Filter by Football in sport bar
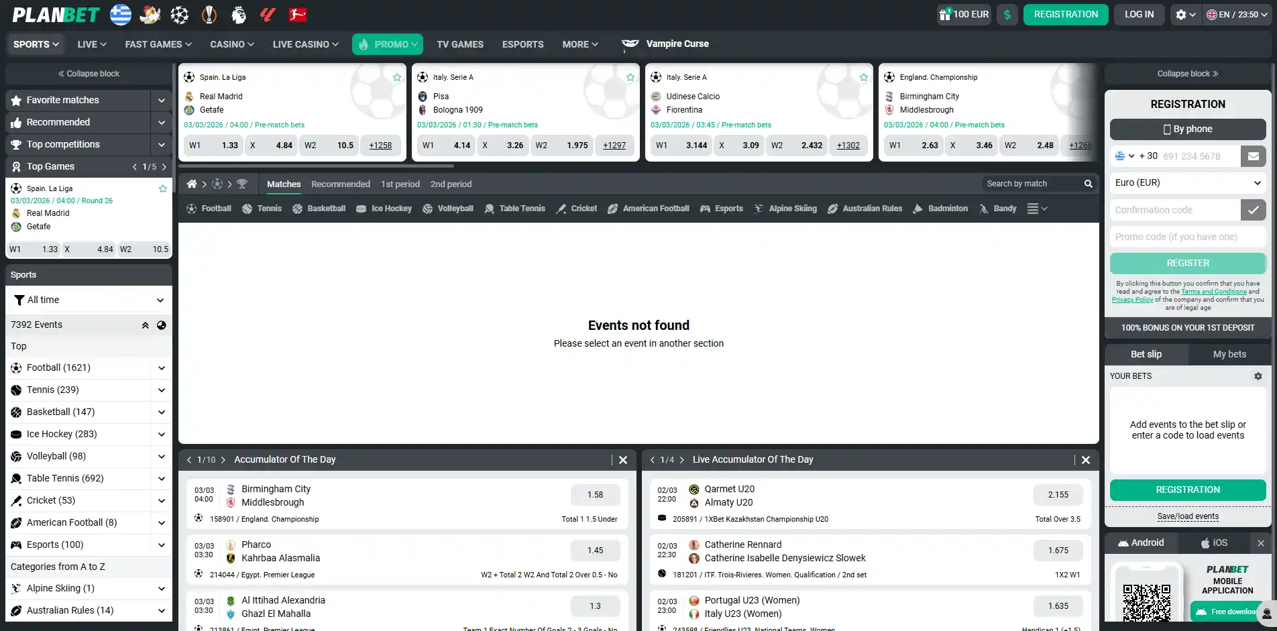The image size is (1277, 631). click(x=209, y=209)
